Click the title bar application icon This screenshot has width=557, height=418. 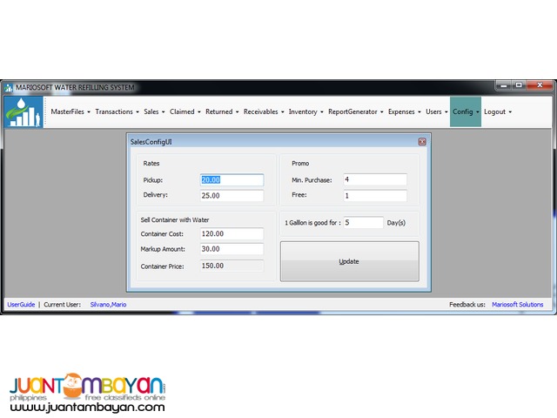[9, 87]
